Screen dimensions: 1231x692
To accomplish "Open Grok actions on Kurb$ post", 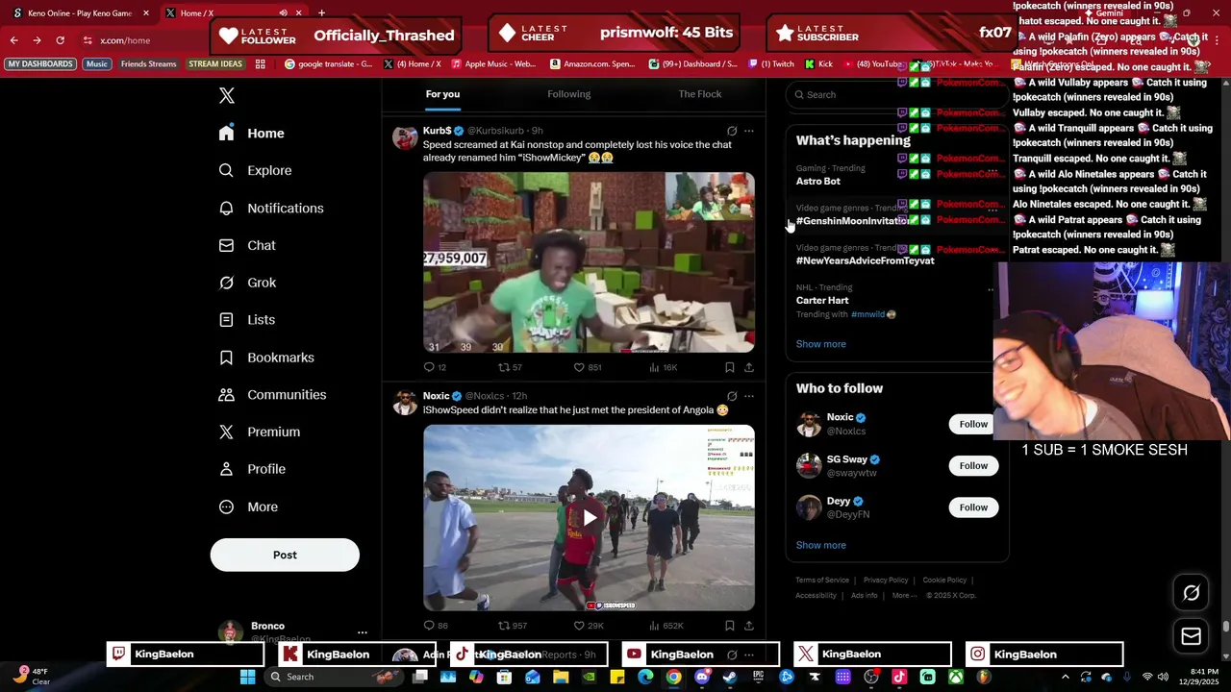I will click(732, 131).
